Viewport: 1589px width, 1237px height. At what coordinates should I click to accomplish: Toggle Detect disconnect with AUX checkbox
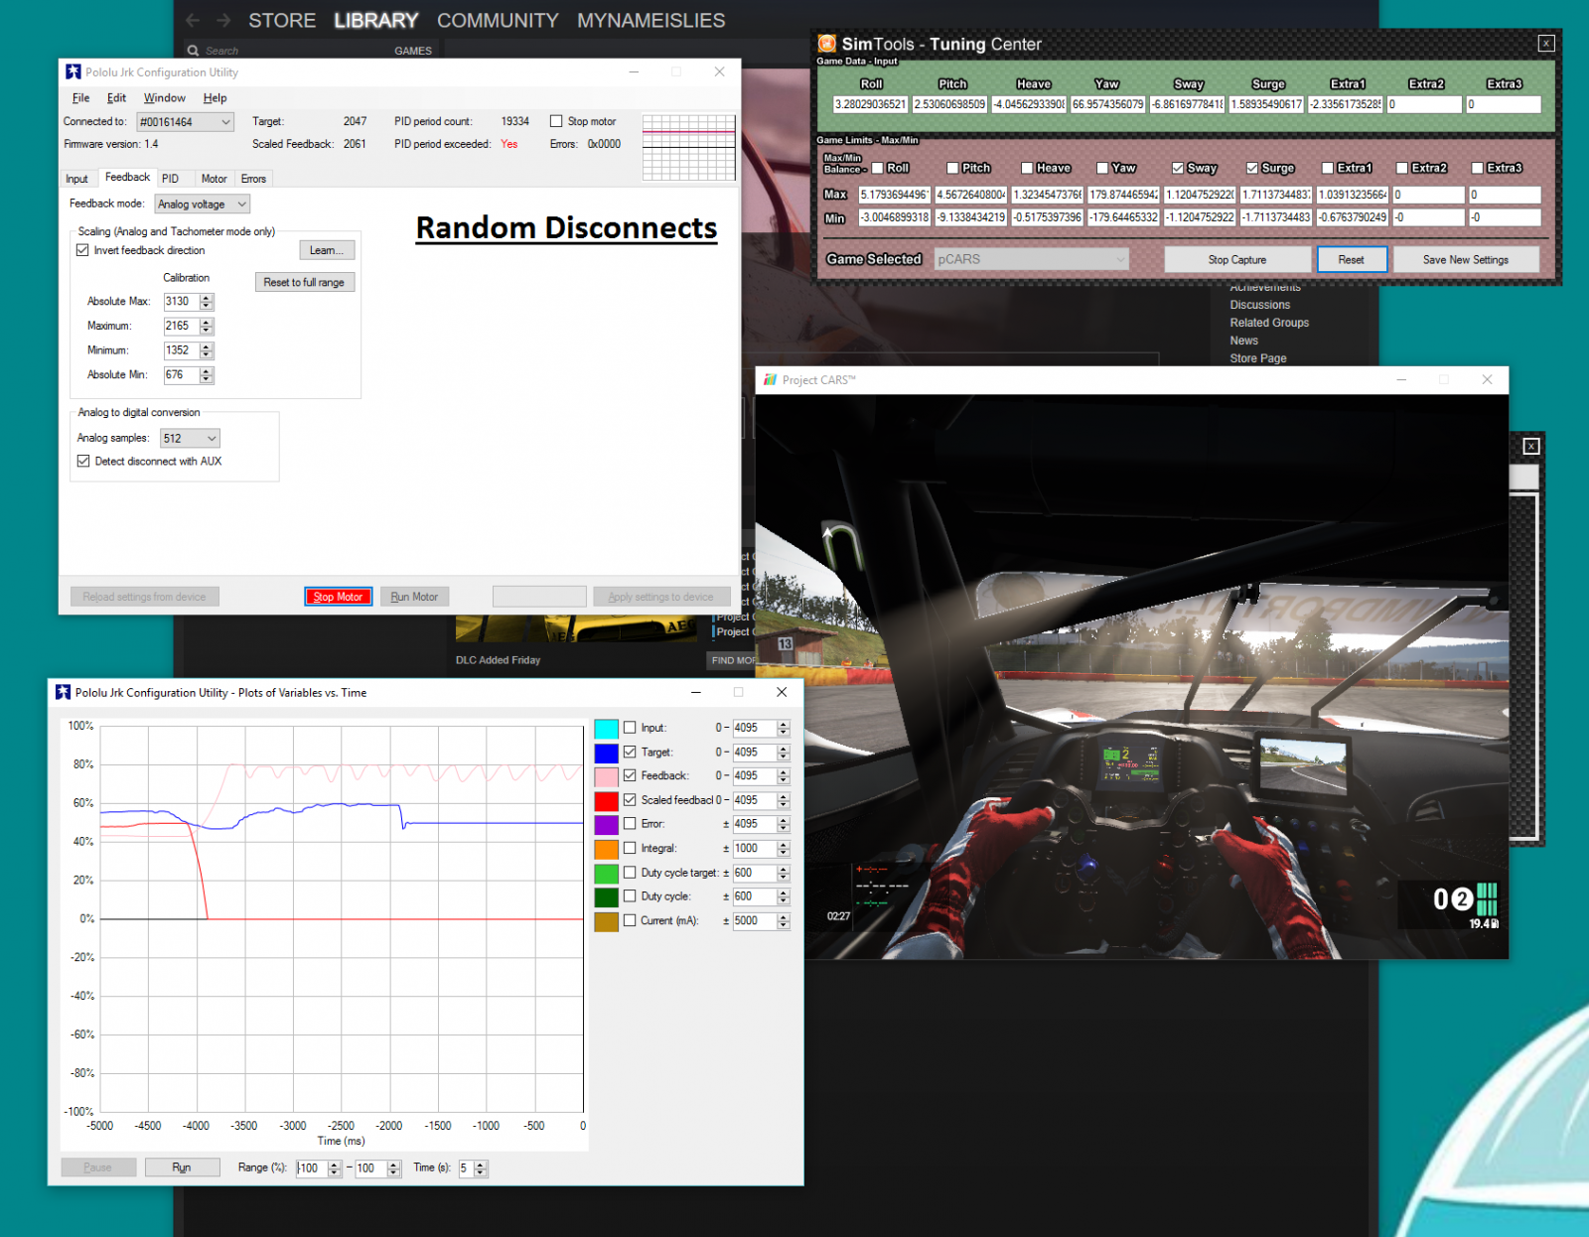(83, 461)
